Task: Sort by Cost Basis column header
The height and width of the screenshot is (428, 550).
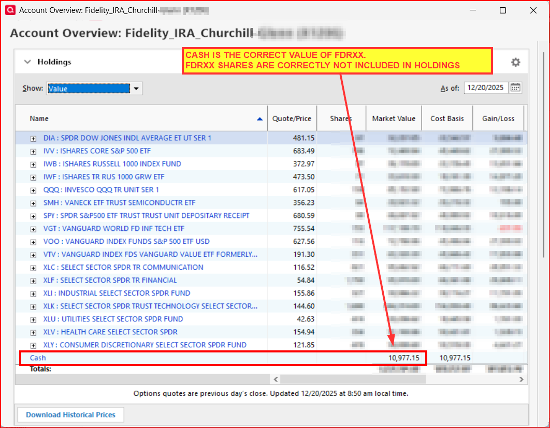Action: pos(447,119)
